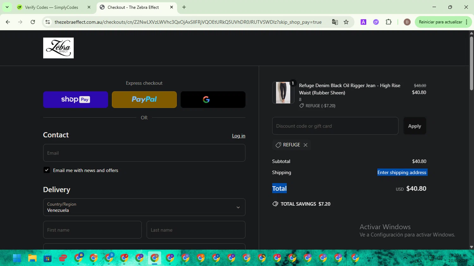Pay with Shop Pay express button
The width and height of the screenshot is (474, 266).
tap(76, 100)
